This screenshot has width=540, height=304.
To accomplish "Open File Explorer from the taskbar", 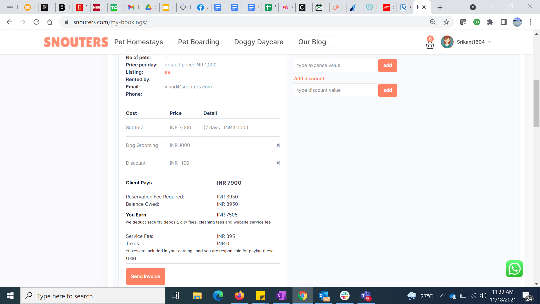I will 197,296.
